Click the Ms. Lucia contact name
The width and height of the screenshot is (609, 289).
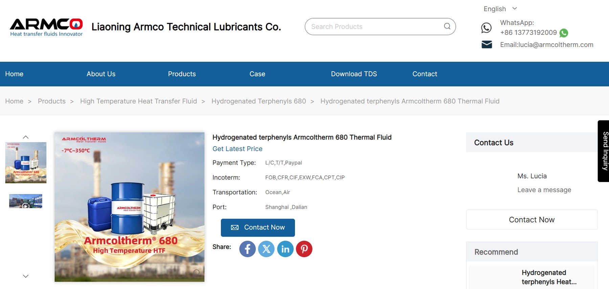532,176
